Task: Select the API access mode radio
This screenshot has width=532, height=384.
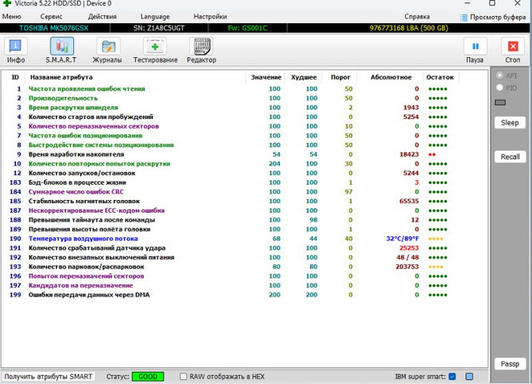Action: pyautogui.click(x=499, y=75)
